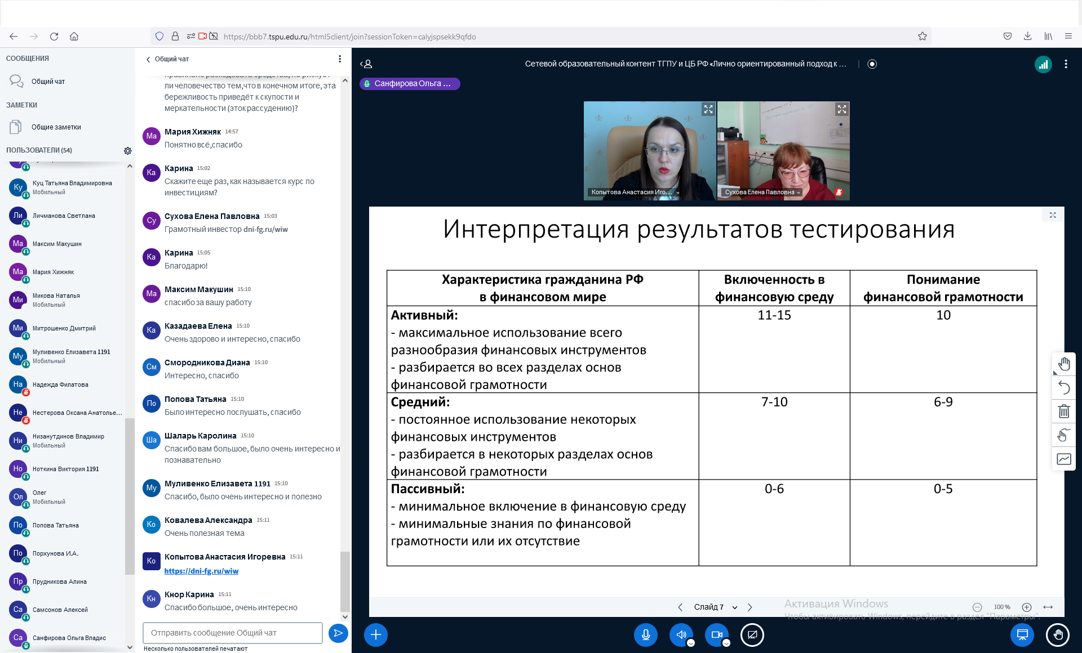This screenshot has width=1082, height=653.
Task: Open the browser hamburger menu
Action: point(1068,37)
